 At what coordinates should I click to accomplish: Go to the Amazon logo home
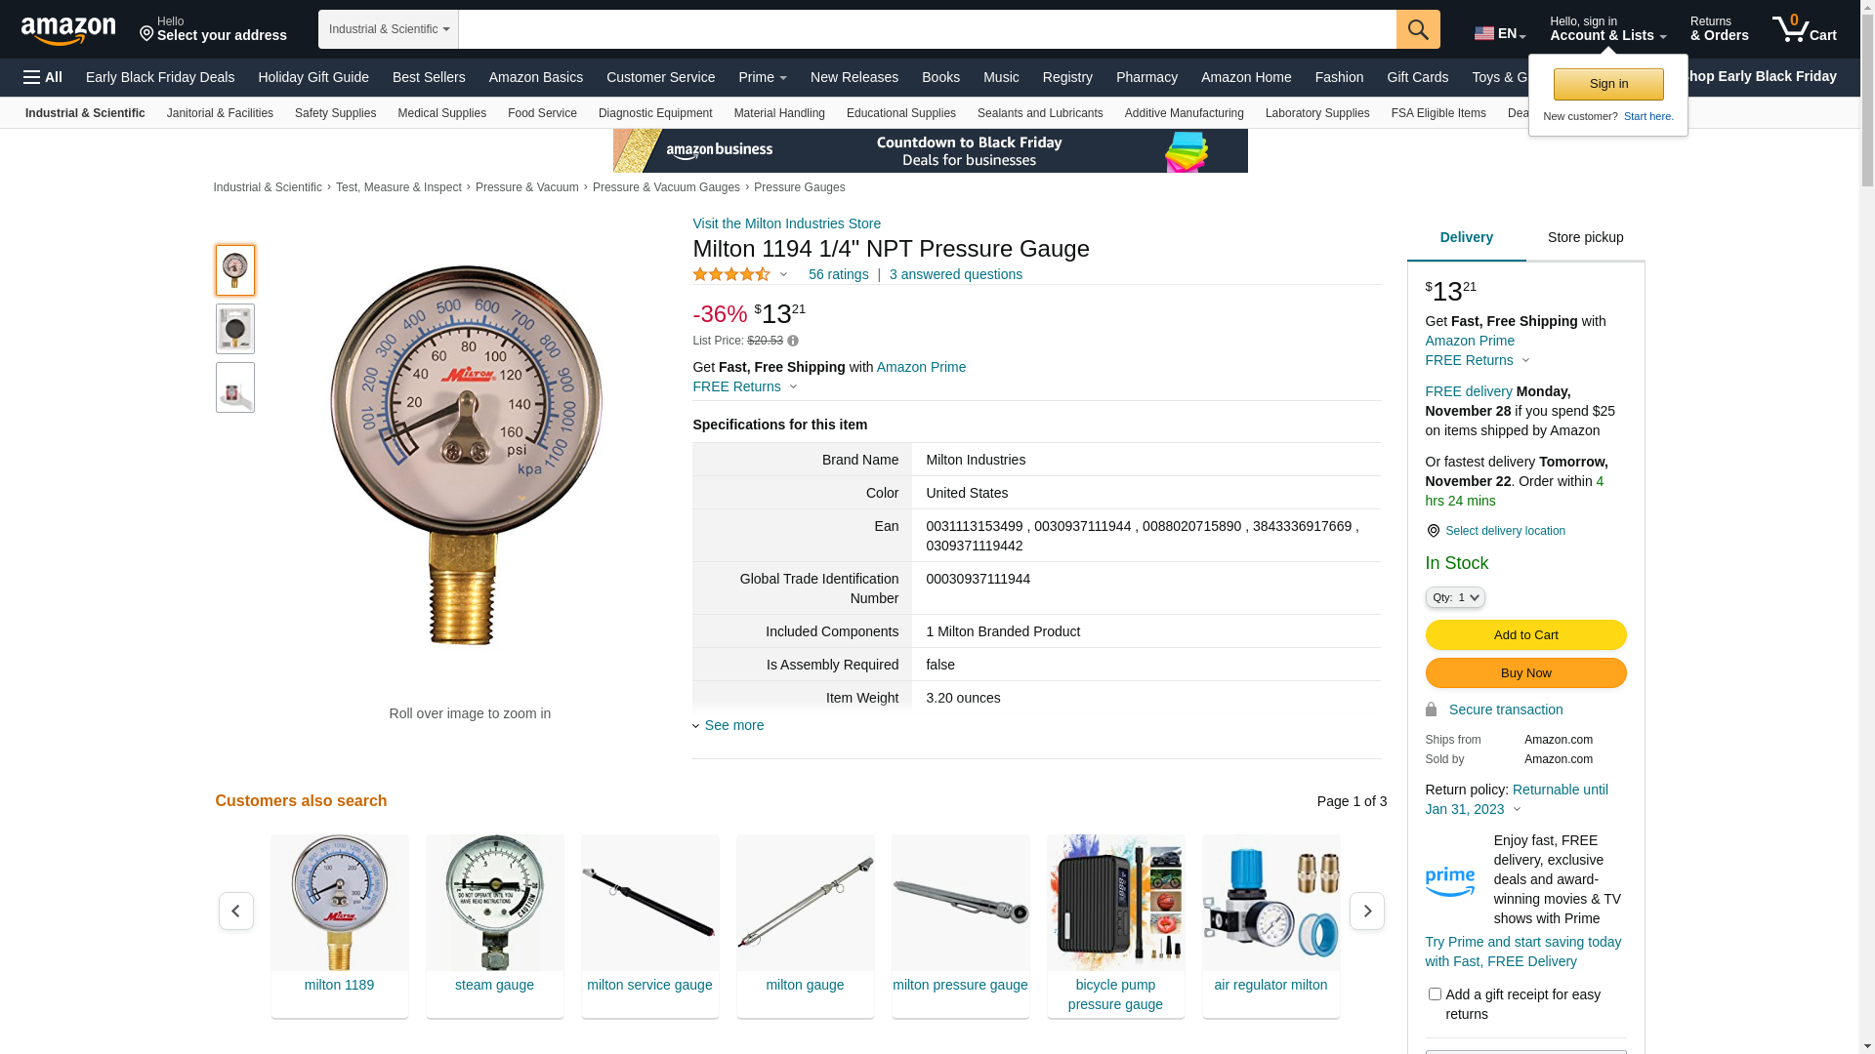tap(68, 30)
